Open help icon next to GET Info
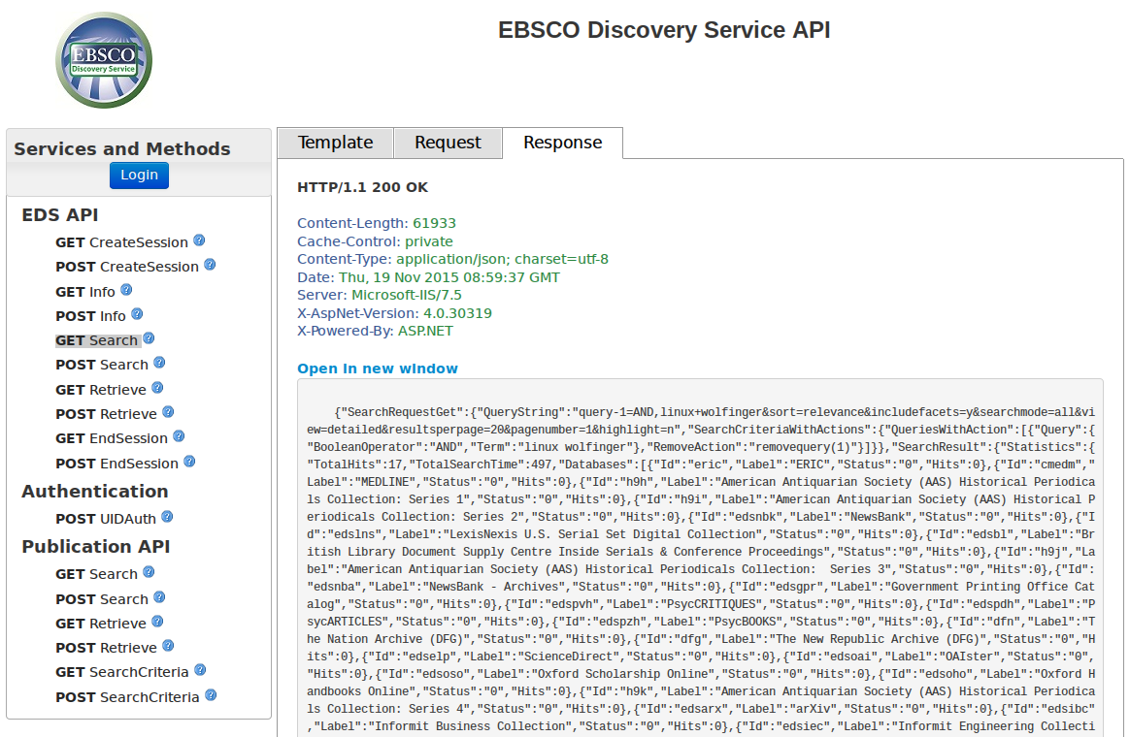The width and height of the screenshot is (1130, 737). (x=126, y=290)
